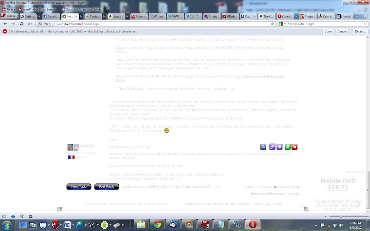This screenshot has height=231, width=370.
Task: Open the Picasa bookmark
Action: (9, 9)
